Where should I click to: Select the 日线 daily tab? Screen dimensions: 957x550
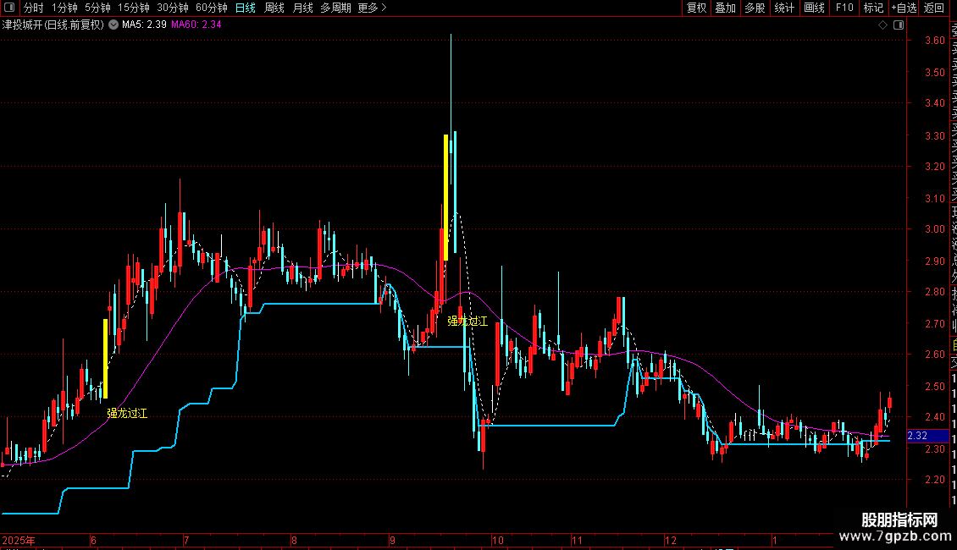(246, 8)
